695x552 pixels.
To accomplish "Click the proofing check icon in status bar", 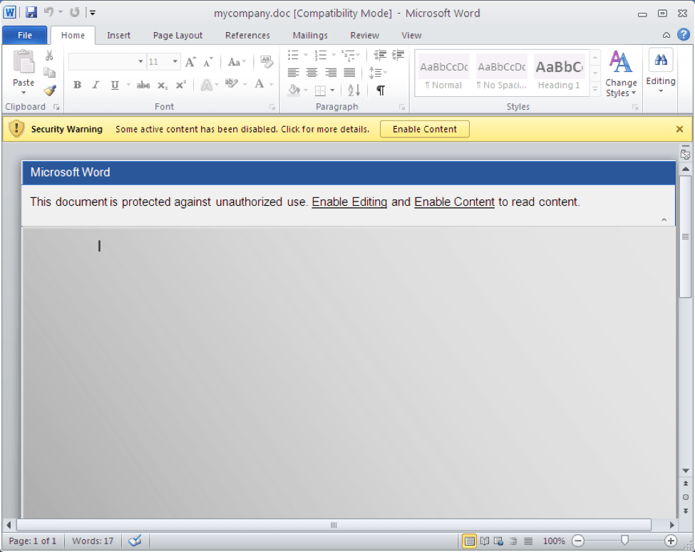I will pyautogui.click(x=135, y=541).
